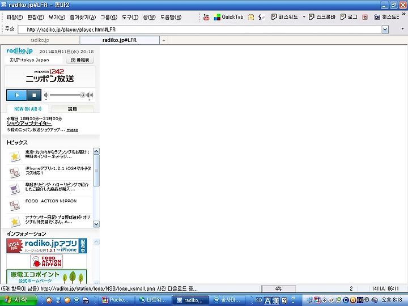
Task: Click the language bar help icon
Action: (x=284, y=300)
